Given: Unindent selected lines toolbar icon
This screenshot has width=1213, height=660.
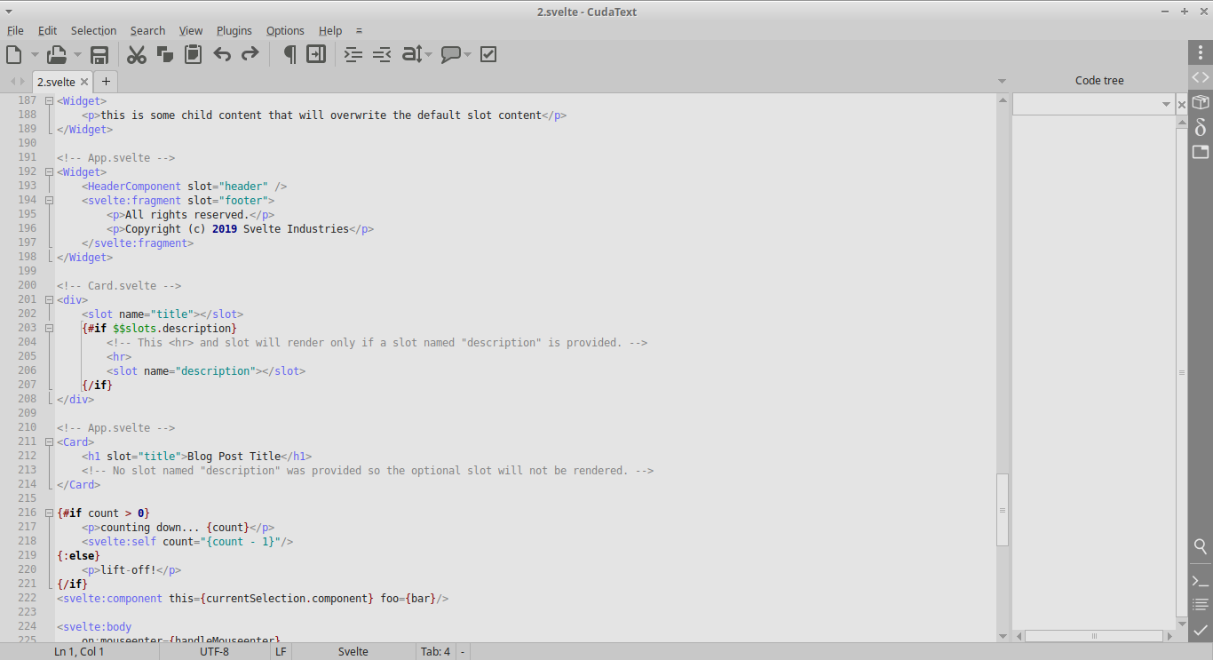Looking at the screenshot, I should 382,54.
